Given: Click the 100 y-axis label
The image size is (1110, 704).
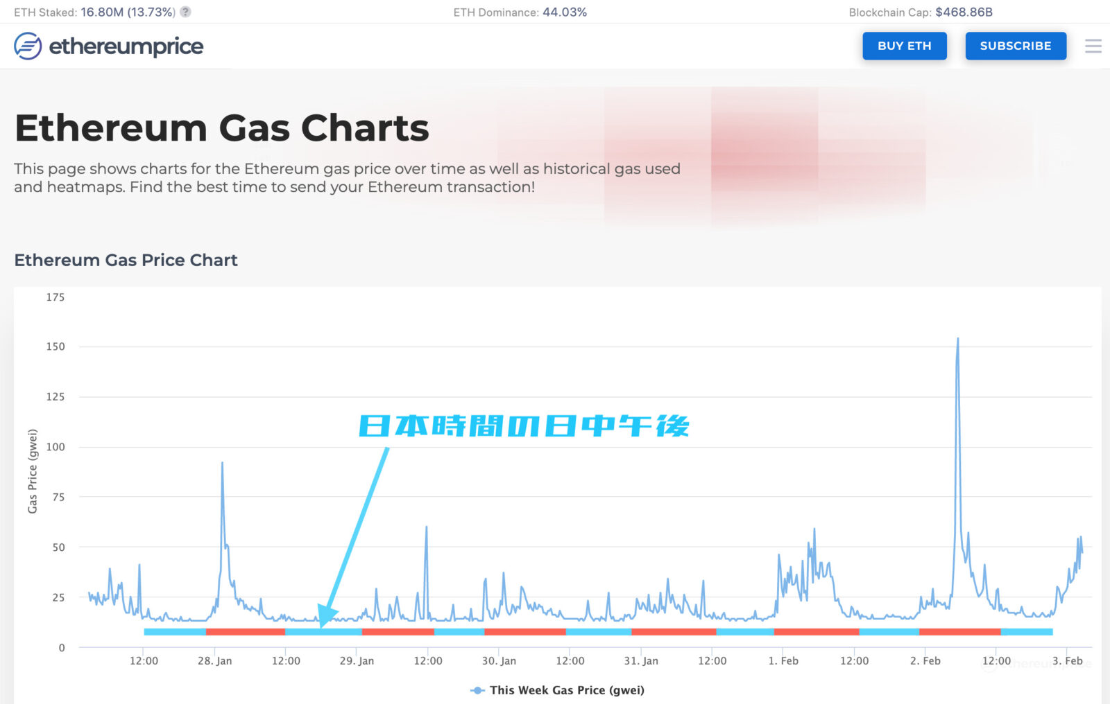Looking at the screenshot, I should pos(55,447).
